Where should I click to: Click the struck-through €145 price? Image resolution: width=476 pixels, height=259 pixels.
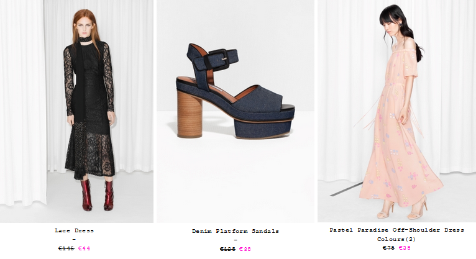click(x=66, y=248)
